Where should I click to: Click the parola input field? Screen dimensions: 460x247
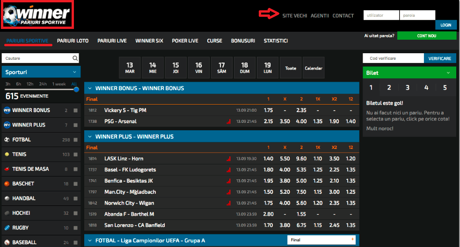click(x=417, y=15)
